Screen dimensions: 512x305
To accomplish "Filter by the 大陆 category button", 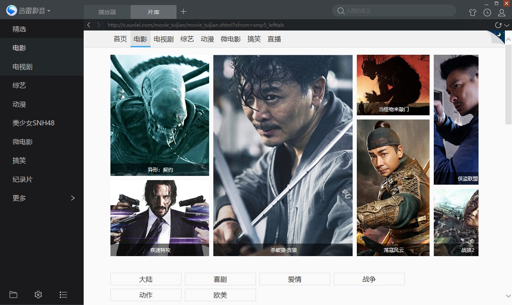I will point(146,279).
